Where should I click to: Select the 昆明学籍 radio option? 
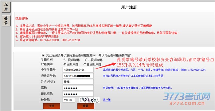pos(64,60)
